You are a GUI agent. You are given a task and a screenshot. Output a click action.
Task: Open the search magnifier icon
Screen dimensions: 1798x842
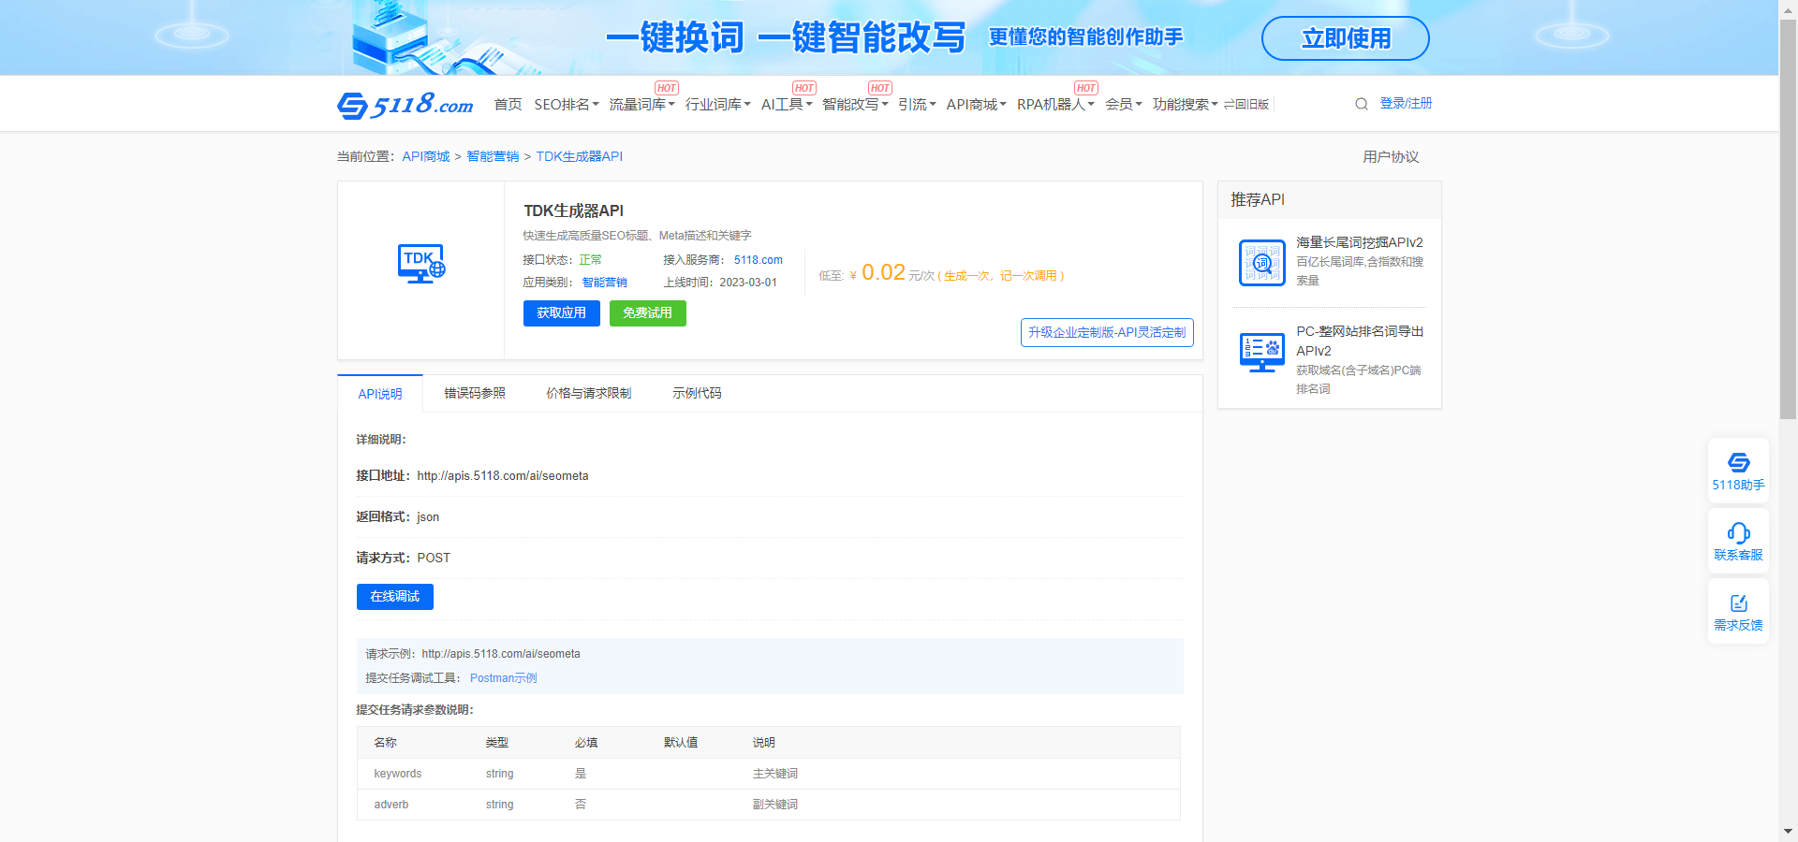coord(1362,104)
